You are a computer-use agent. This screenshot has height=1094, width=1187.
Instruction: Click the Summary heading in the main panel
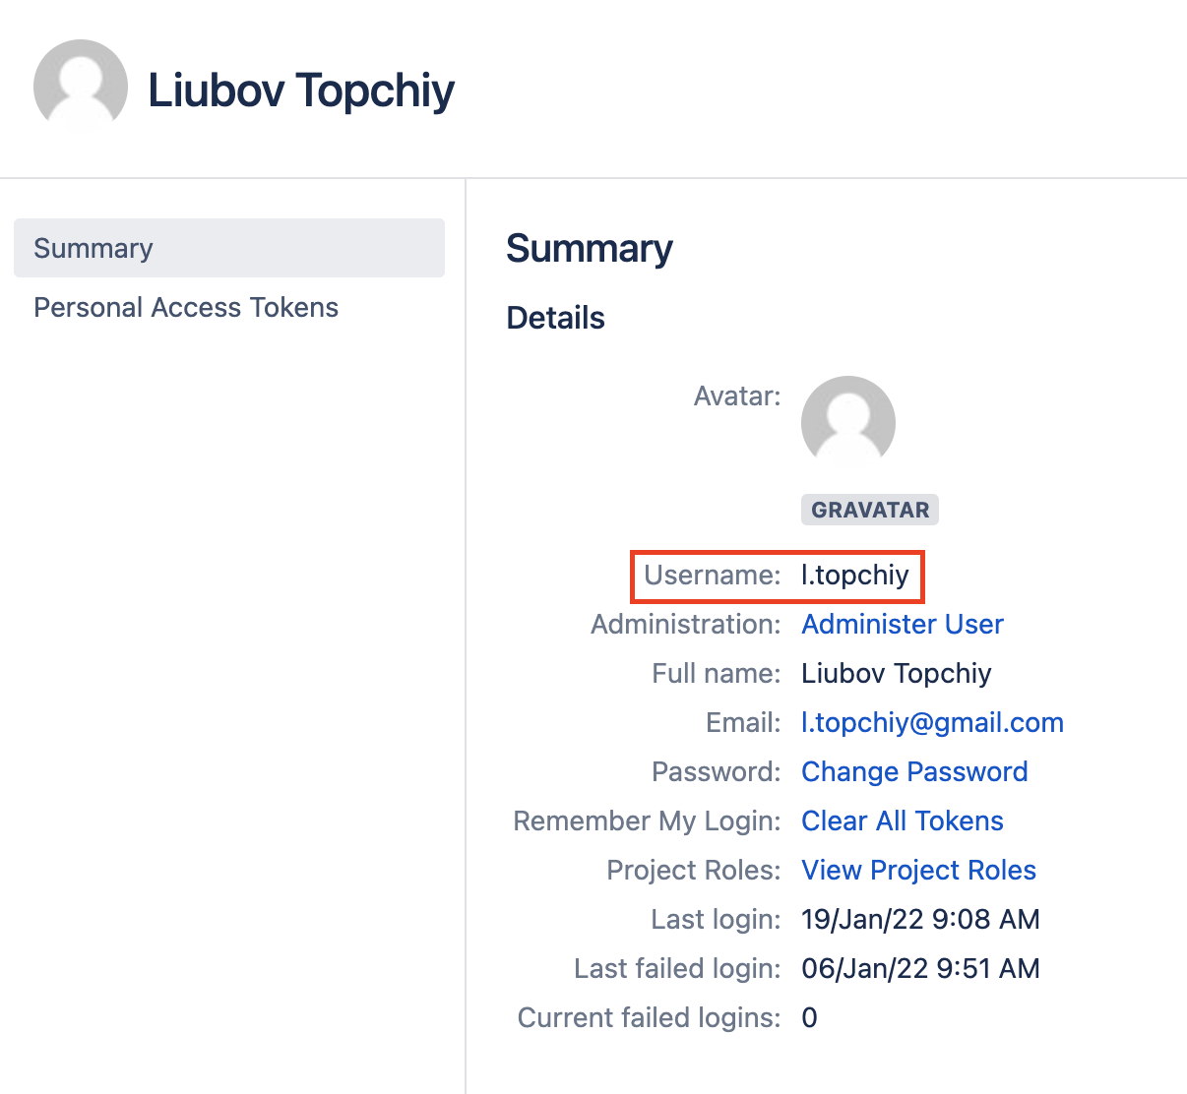590,248
